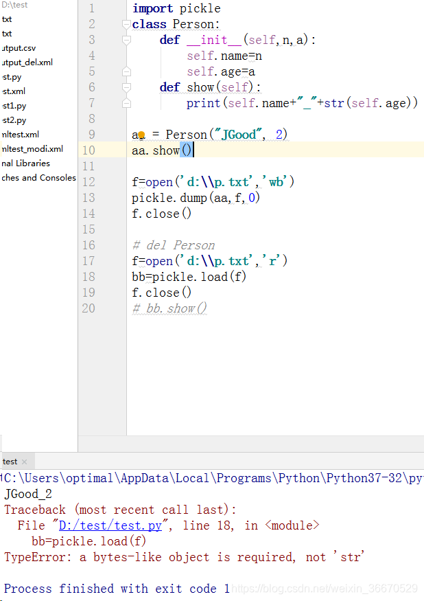Collapse the __init__ method fold marker
Viewport: 424px width, 601px height.
[x=126, y=40]
